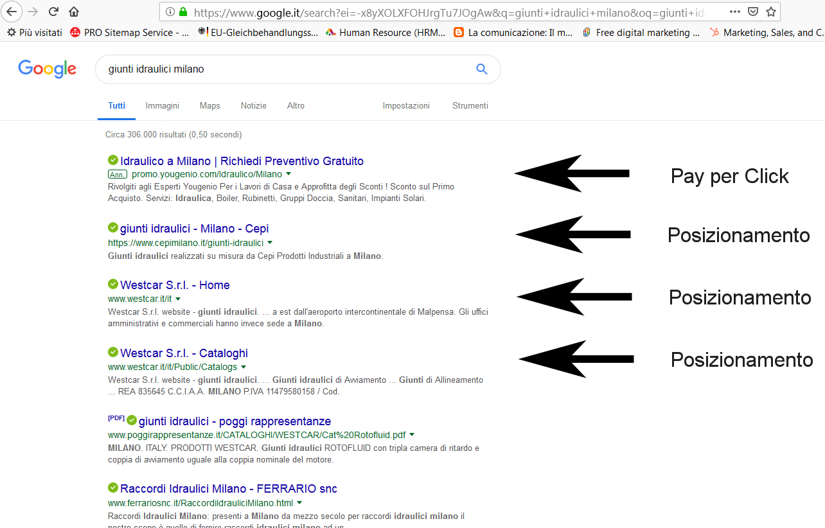
Task: Expand the arrow next to promo.yougenio.com URL
Action: point(289,174)
